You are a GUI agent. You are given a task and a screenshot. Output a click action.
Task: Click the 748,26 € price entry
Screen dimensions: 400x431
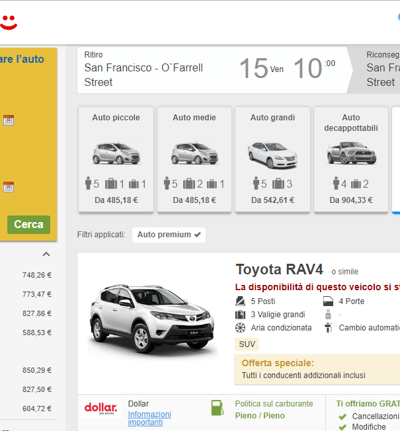37,275
